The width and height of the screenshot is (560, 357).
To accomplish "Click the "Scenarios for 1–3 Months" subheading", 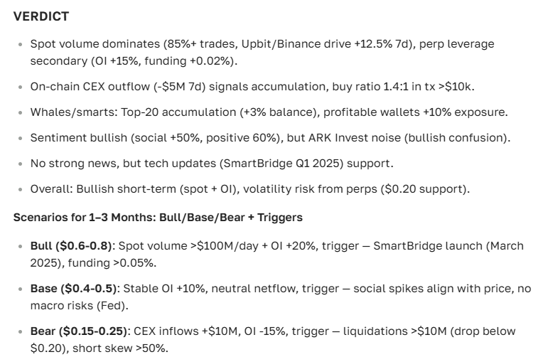I will (x=78, y=216).
